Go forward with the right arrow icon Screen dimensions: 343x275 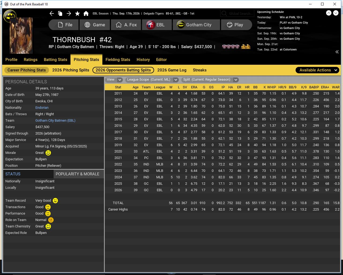tap(69, 13)
